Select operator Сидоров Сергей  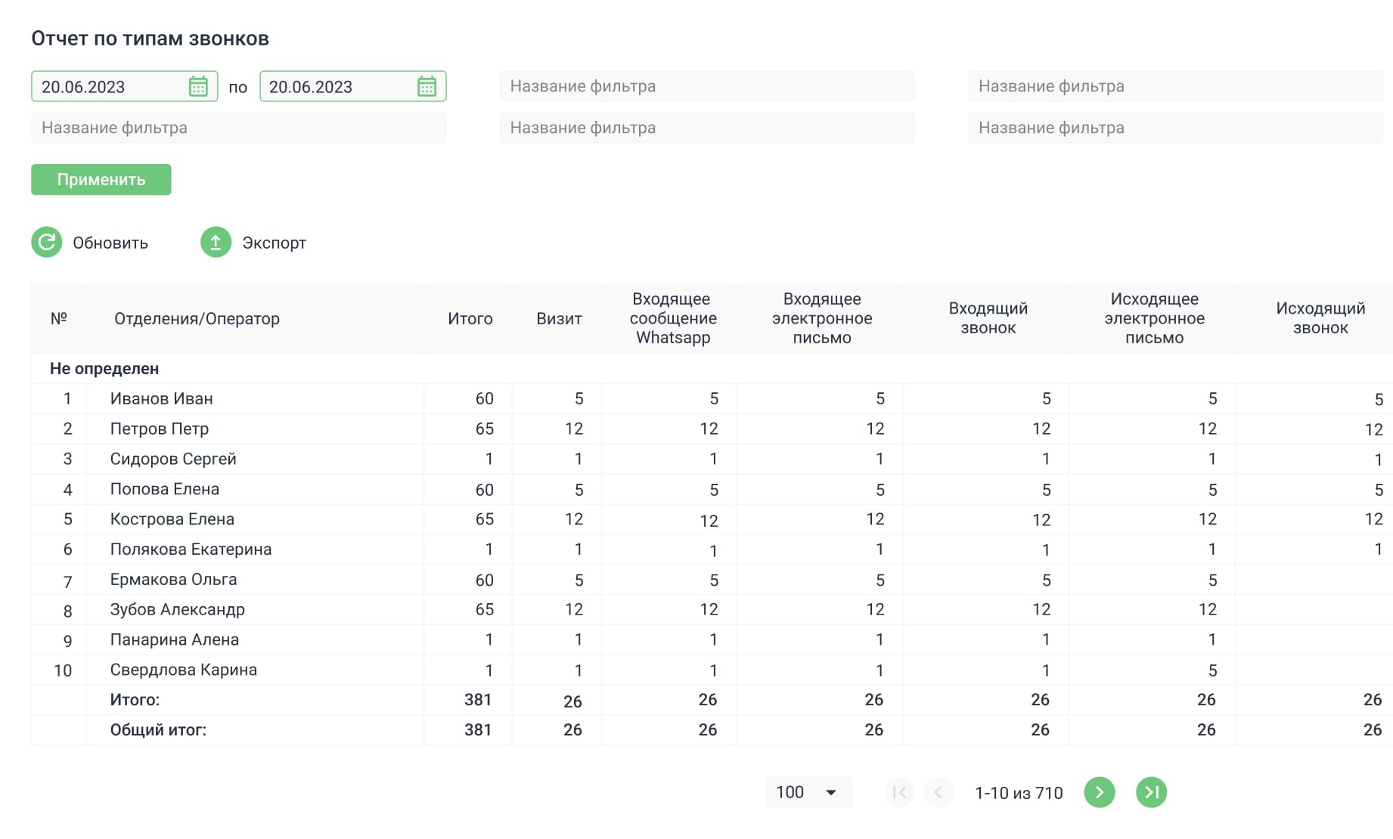pyautogui.click(x=173, y=459)
